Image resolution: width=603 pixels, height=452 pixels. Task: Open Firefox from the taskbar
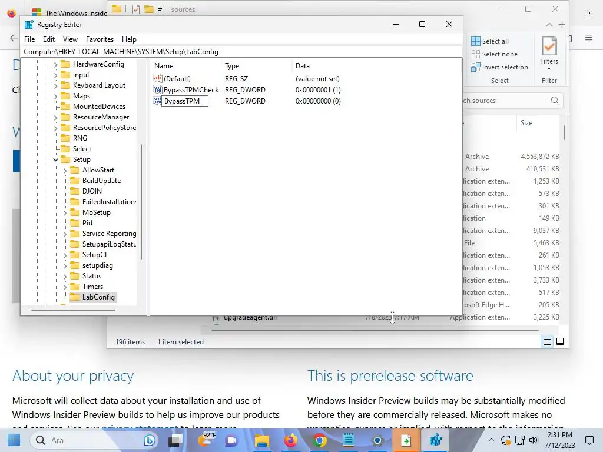[290, 440]
